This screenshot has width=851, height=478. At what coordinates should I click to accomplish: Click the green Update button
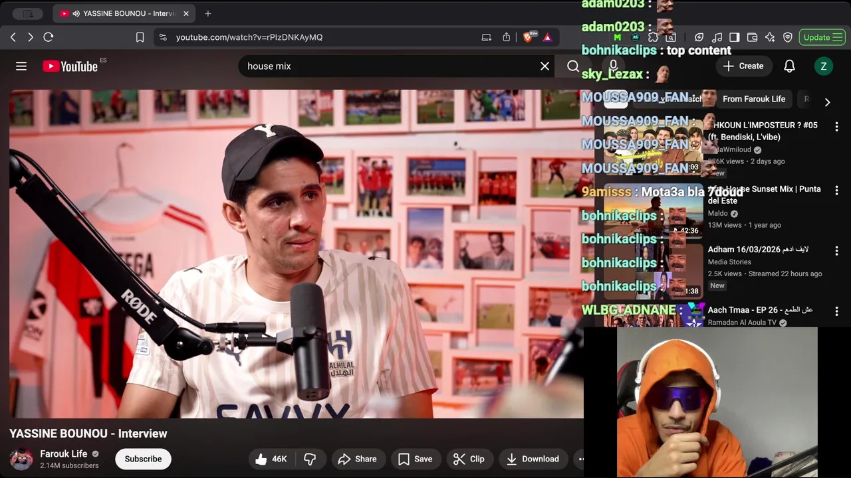click(x=822, y=37)
